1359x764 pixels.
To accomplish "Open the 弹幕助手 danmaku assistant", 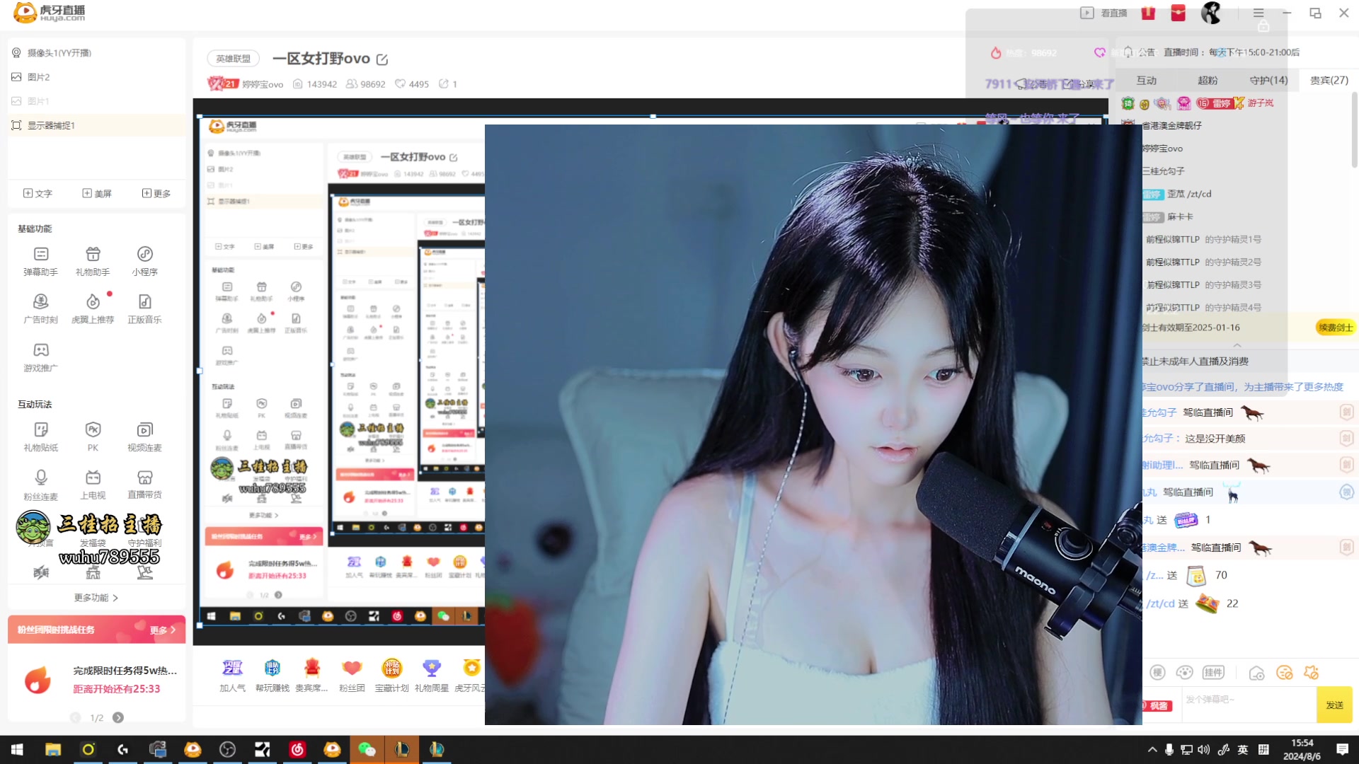I will pyautogui.click(x=40, y=260).
